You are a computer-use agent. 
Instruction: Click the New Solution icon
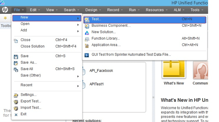[87, 32]
